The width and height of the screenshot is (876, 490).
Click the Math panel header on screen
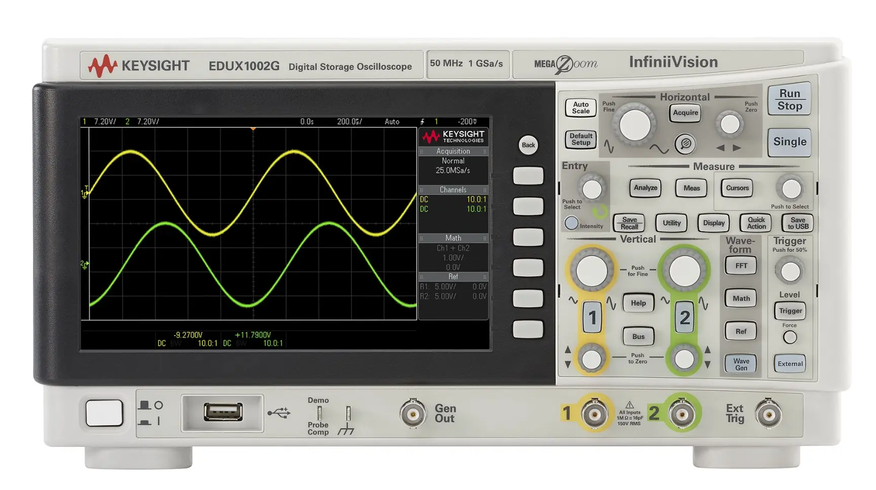pyautogui.click(x=453, y=238)
